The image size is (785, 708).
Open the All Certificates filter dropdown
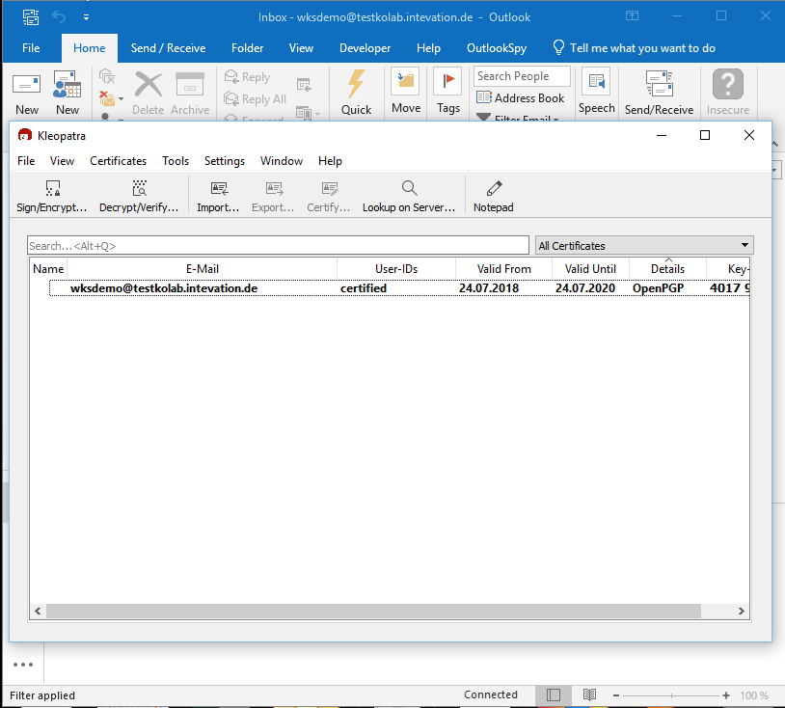tap(644, 245)
